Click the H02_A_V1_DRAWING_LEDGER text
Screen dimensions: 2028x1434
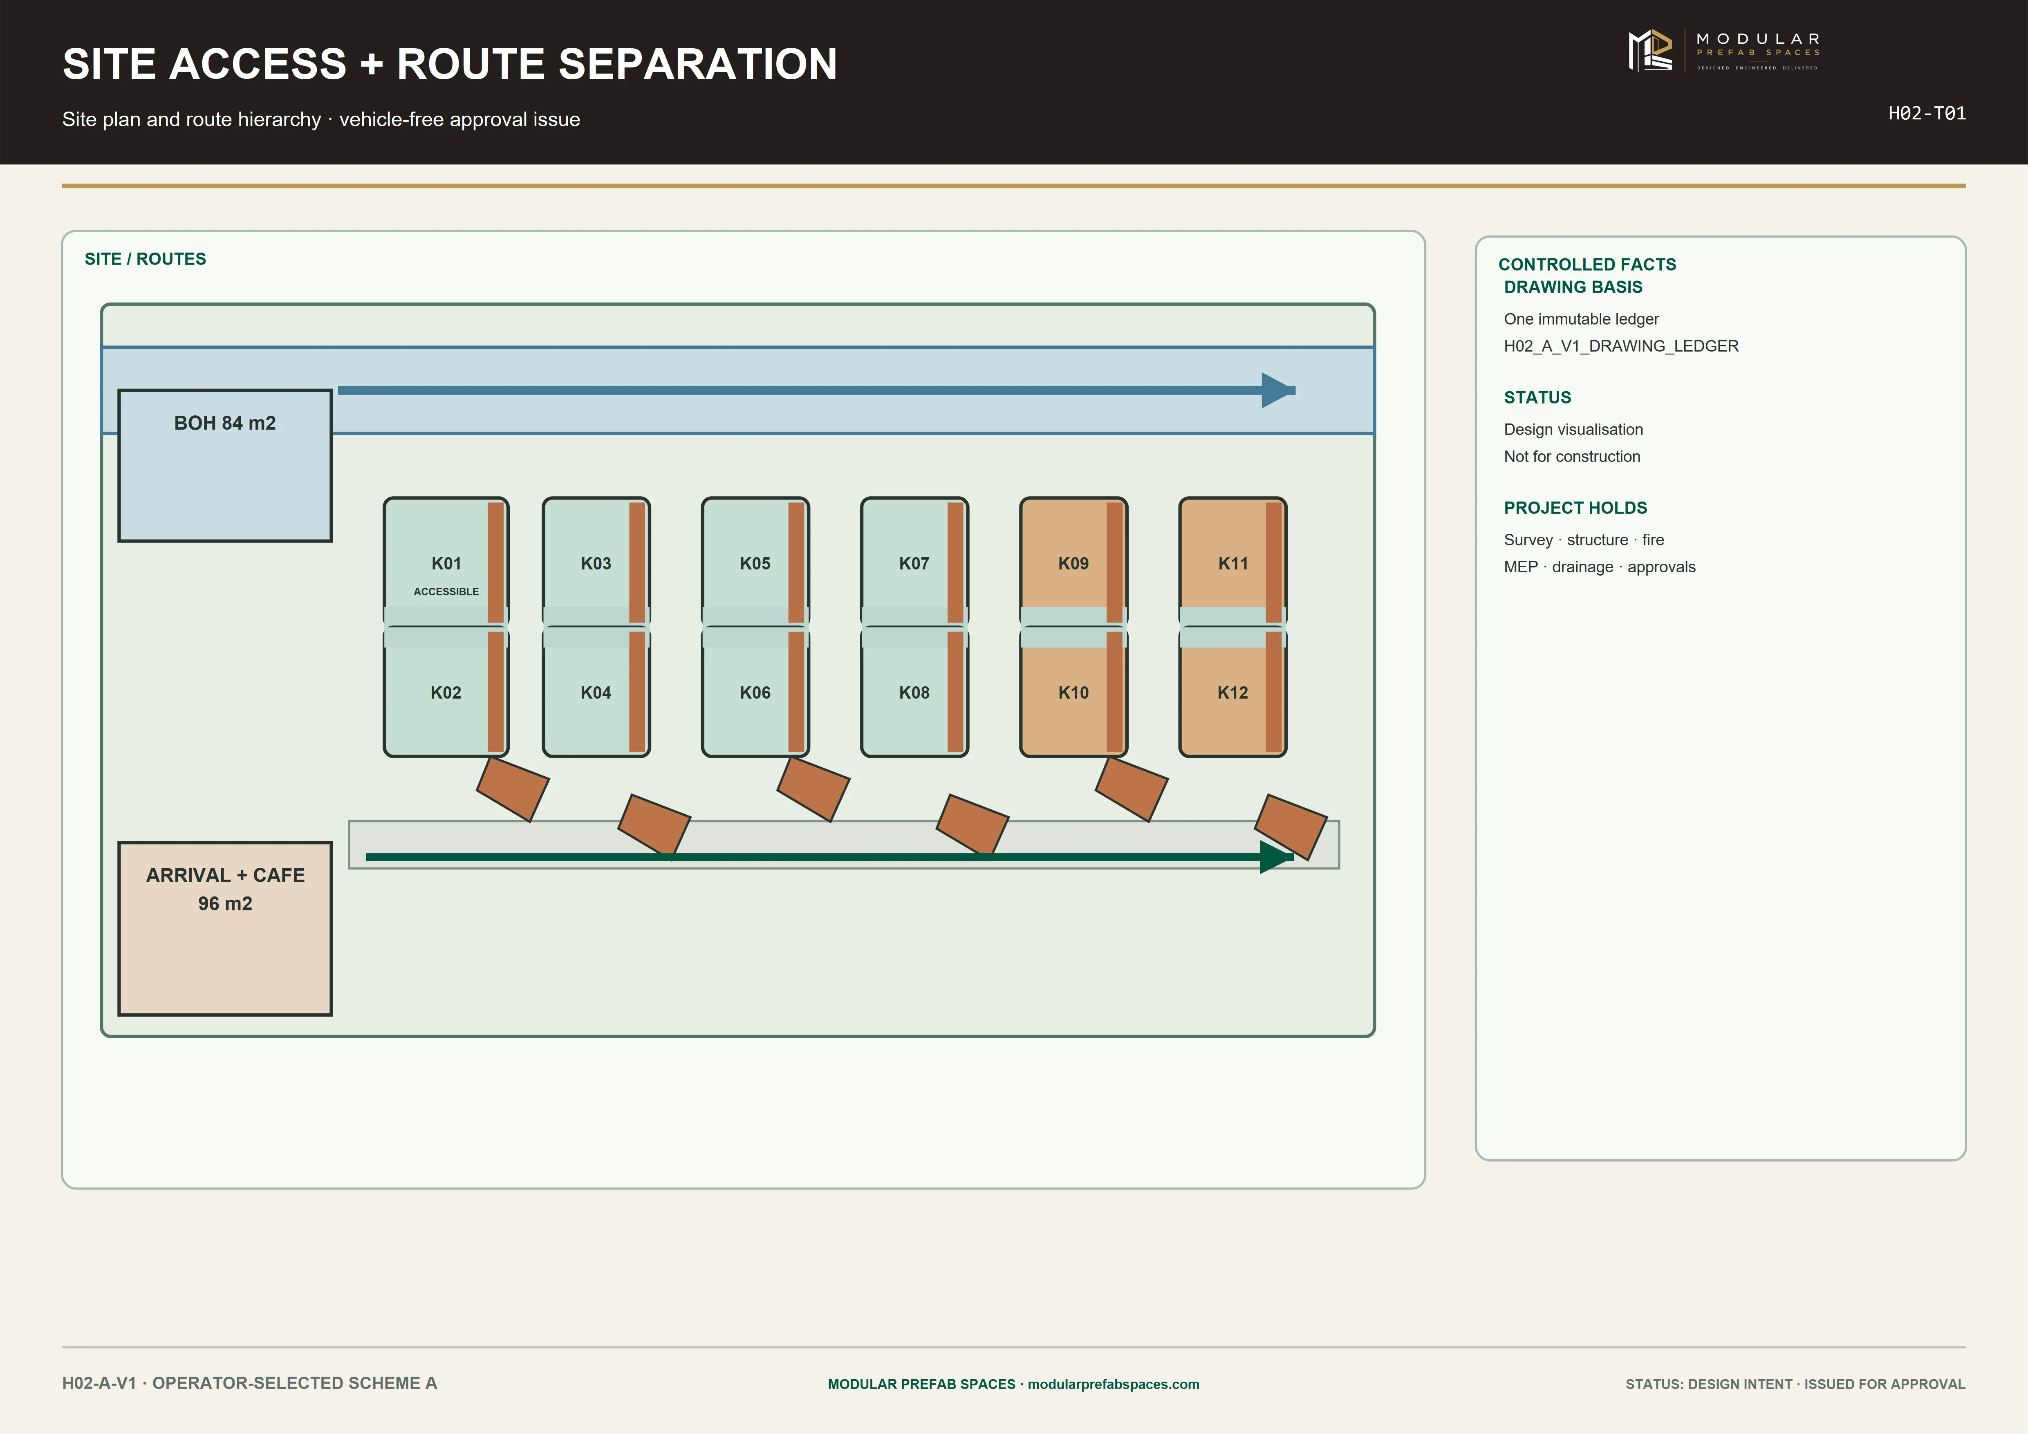pos(1621,346)
